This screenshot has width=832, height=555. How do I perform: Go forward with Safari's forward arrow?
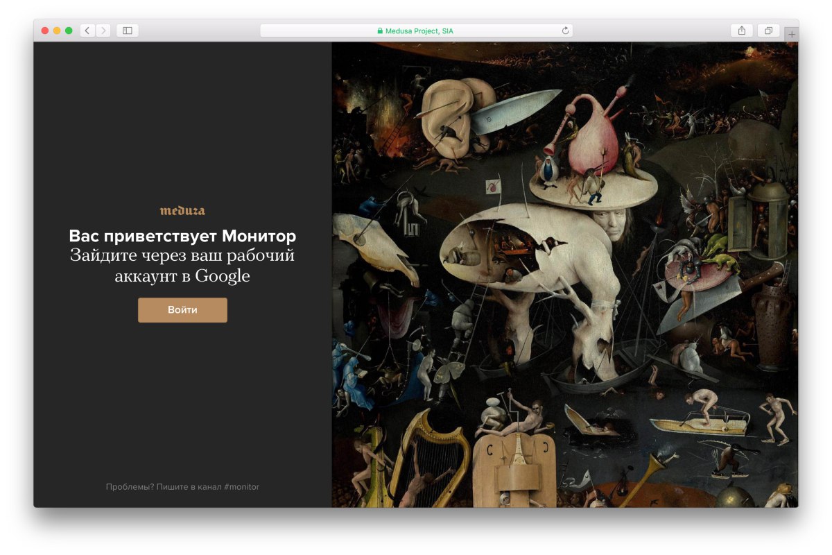[x=103, y=31]
